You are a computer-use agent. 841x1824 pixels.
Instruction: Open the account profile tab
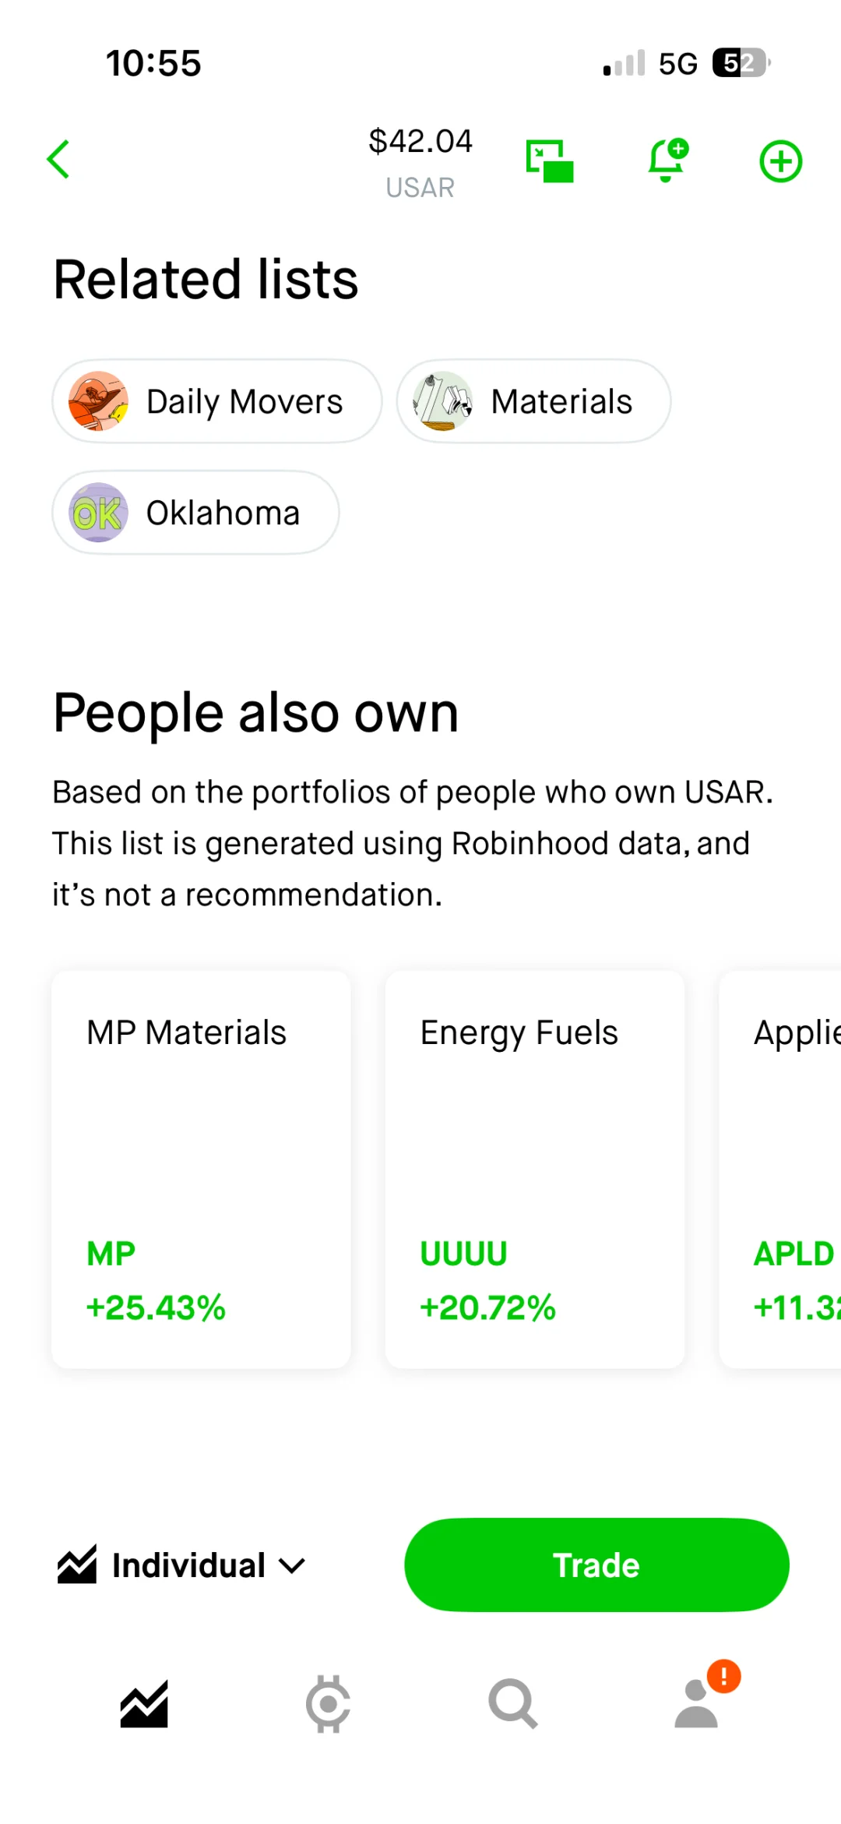(x=697, y=1704)
